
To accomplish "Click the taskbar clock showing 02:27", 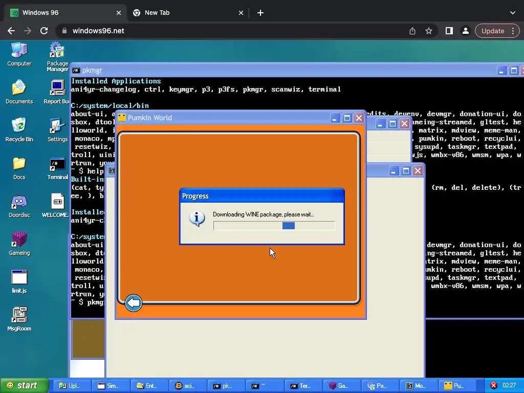I will 509,385.
